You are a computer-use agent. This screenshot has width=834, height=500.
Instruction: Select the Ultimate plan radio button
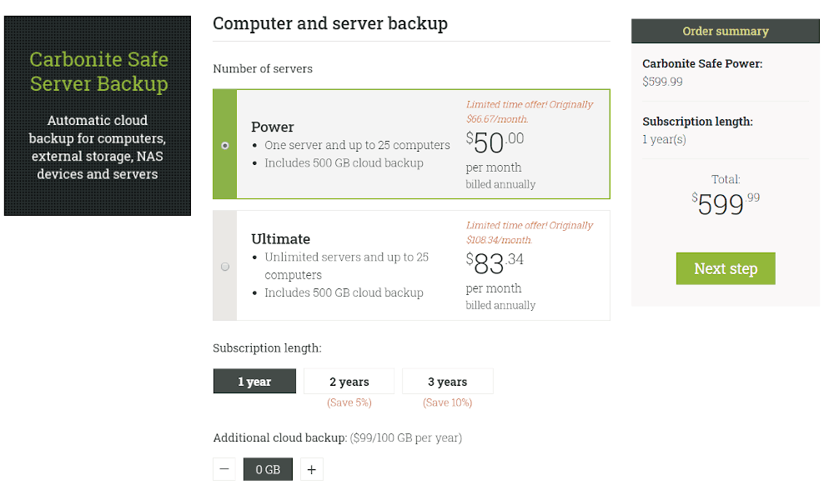point(225,267)
